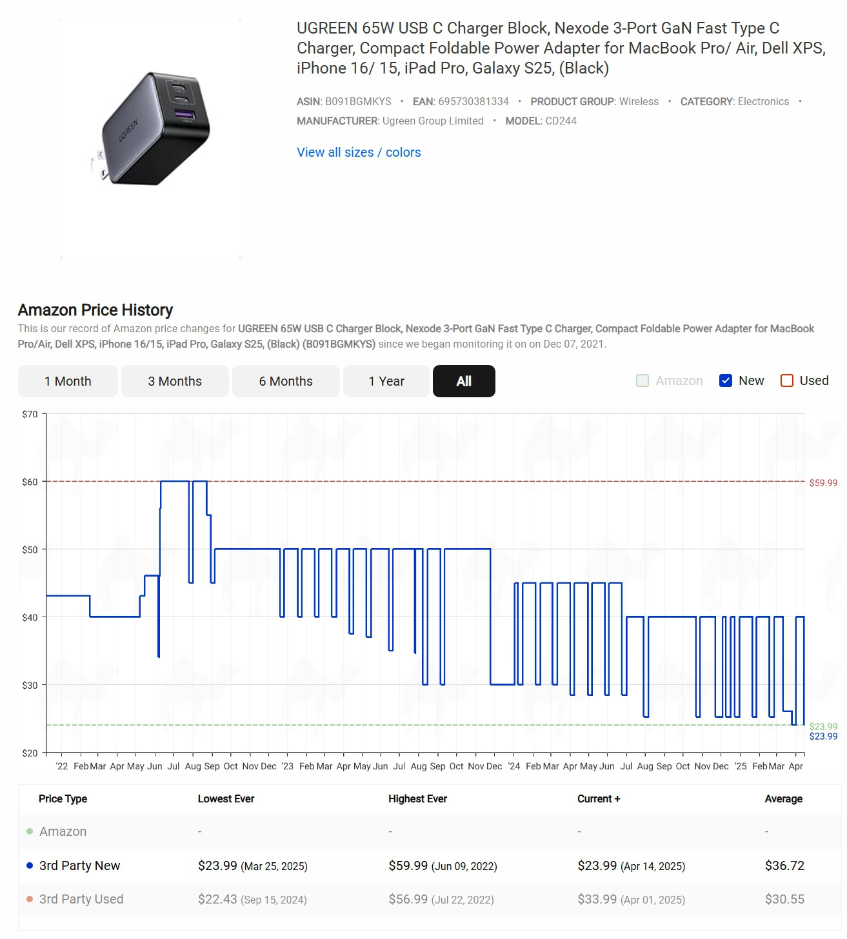Click the orange dot beside 3rd Party Used
847x939 pixels.
[30, 899]
